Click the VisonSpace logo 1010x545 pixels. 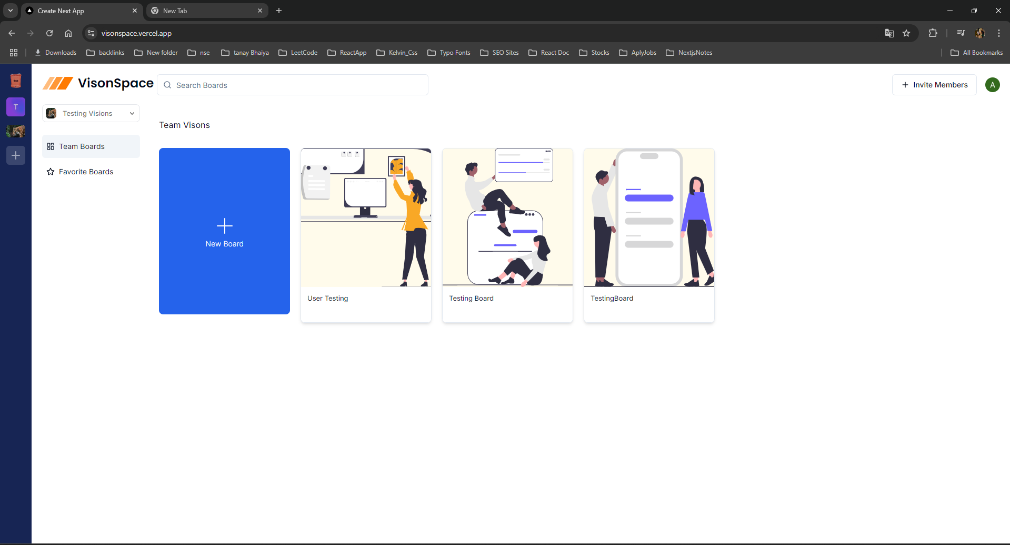click(98, 83)
